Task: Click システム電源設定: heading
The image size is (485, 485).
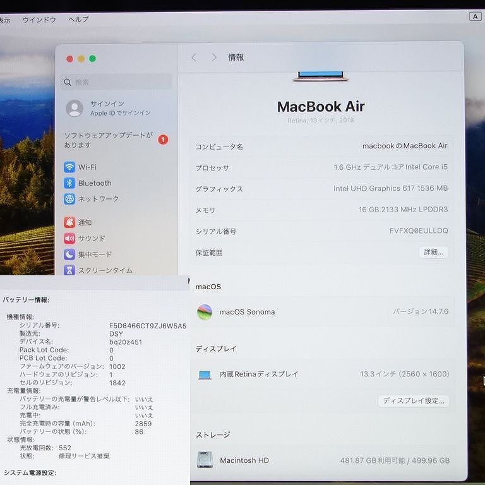Action: click(x=30, y=473)
